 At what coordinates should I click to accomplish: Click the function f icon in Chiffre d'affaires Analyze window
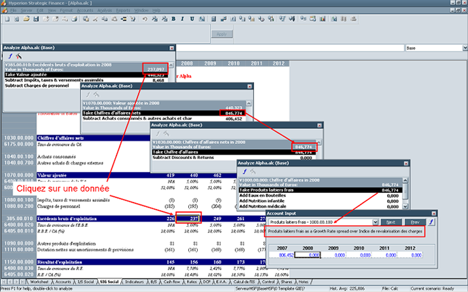coord(244,171)
